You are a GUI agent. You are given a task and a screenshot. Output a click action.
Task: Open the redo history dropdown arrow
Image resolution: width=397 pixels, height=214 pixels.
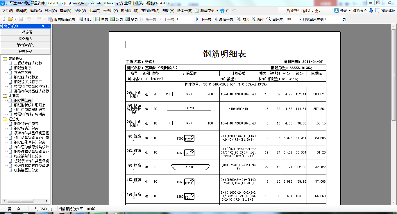44,19
